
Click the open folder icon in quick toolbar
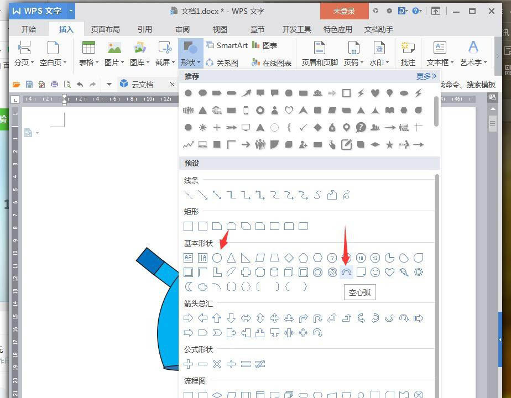pos(16,85)
